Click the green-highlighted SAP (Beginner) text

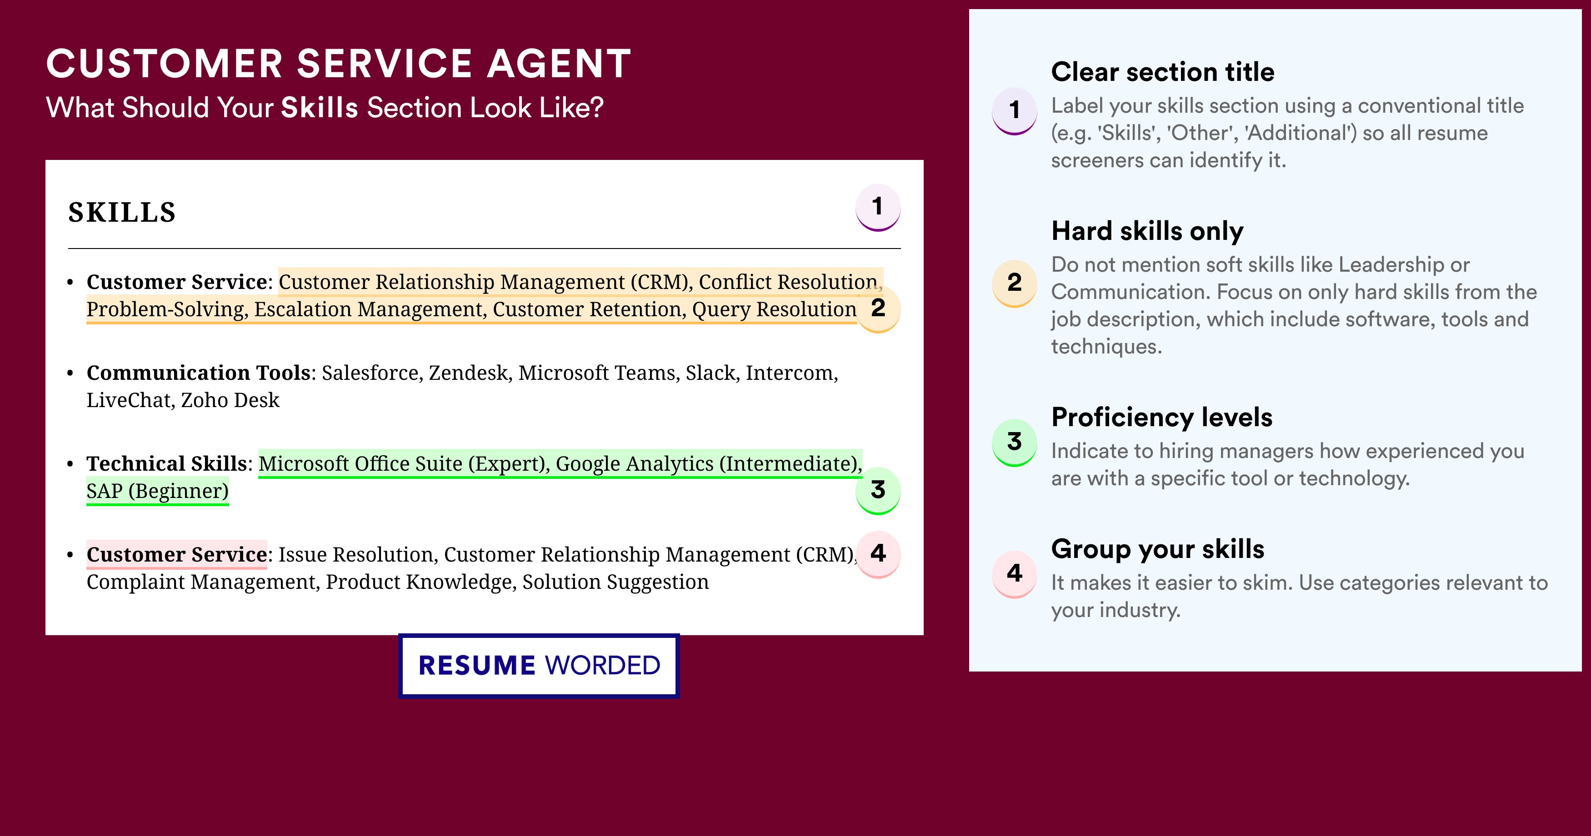pos(157,492)
